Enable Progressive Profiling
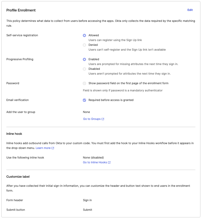Viewport: 202px width, 219px height. point(84,59)
